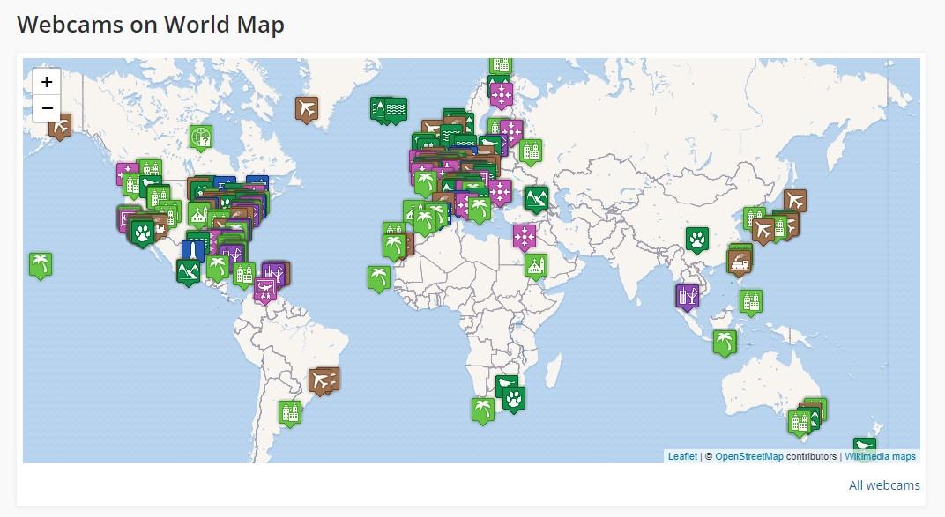This screenshot has height=517, width=945.
Task: Select the church marker near the Red Sea
Action: [x=535, y=267]
